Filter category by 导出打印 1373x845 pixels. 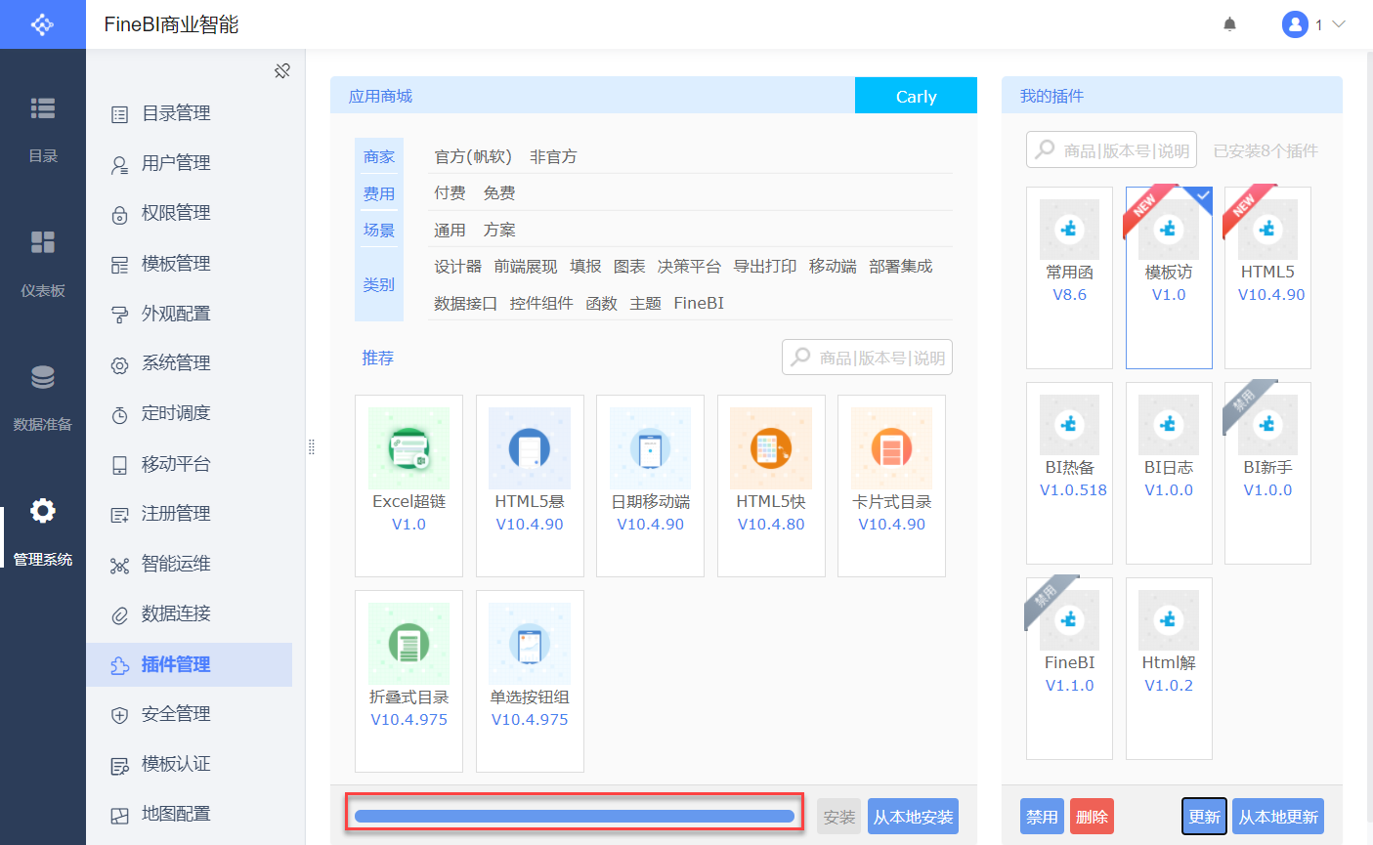pos(765,267)
